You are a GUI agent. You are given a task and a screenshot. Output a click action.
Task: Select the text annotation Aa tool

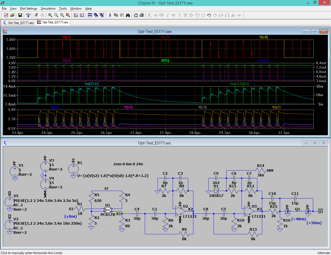233,15
